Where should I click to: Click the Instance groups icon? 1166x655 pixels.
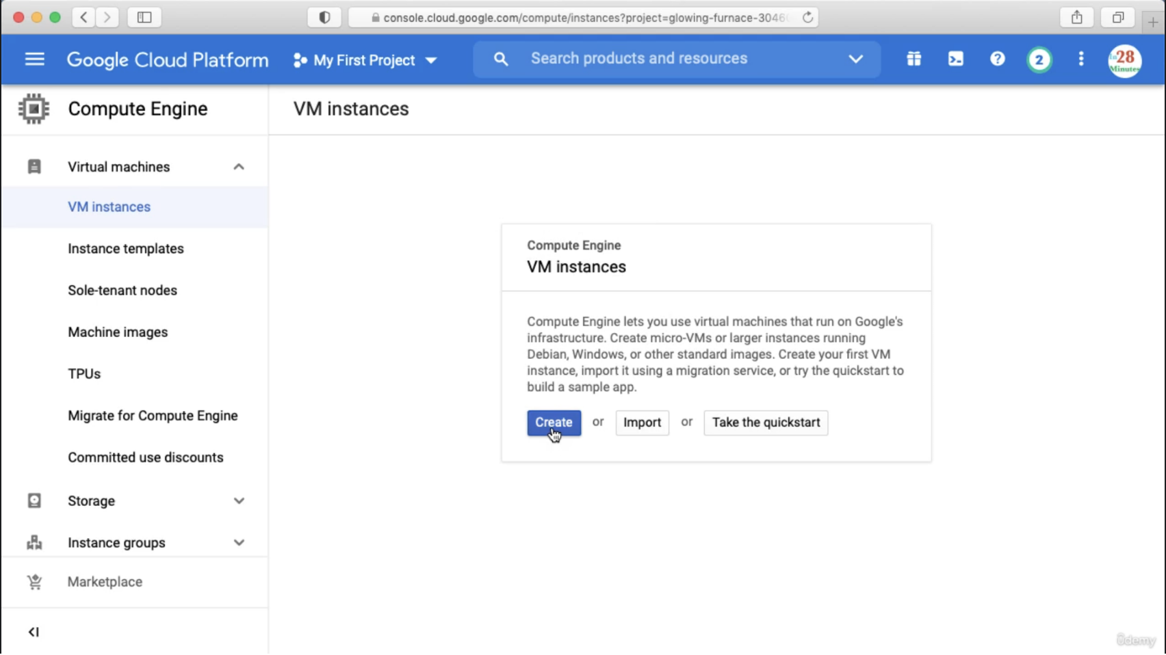pos(34,543)
